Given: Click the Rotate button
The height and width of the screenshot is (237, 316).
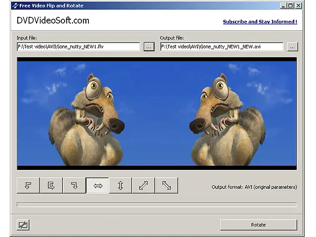Looking at the screenshot, I should pyautogui.click(x=259, y=225).
